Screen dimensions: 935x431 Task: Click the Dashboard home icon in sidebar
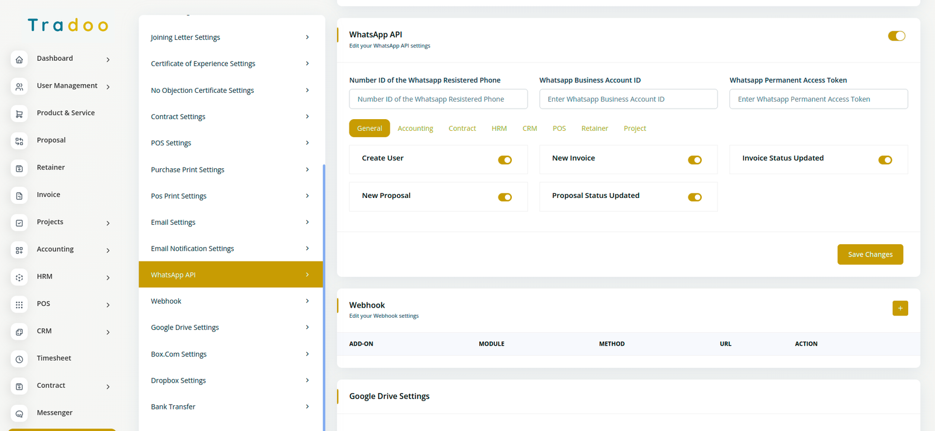[x=19, y=60]
